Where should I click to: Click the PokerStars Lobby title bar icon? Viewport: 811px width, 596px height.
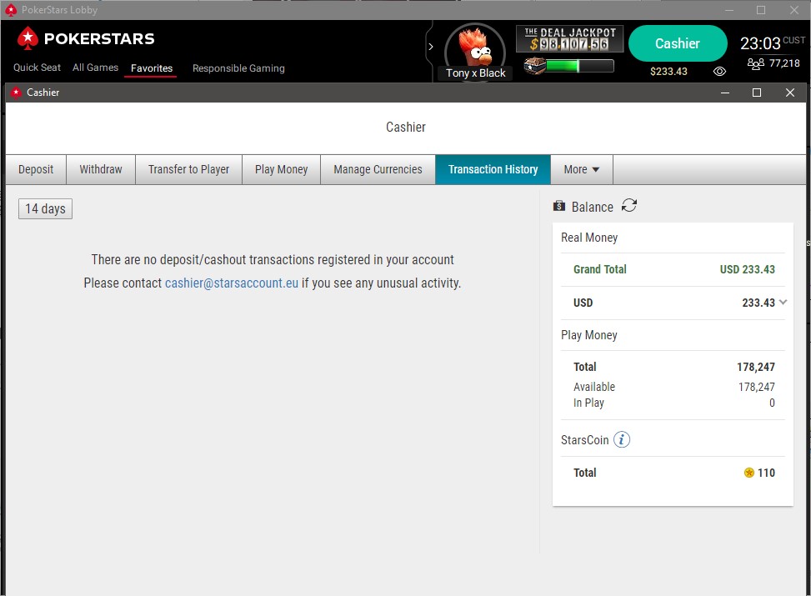(11, 10)
